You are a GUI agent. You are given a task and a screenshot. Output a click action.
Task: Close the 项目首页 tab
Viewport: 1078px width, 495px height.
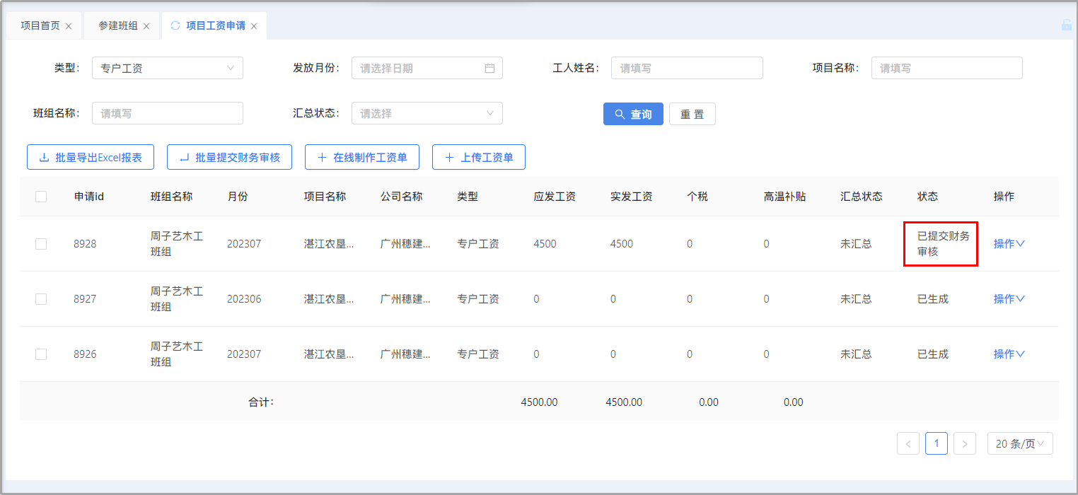tap(69, 26)
